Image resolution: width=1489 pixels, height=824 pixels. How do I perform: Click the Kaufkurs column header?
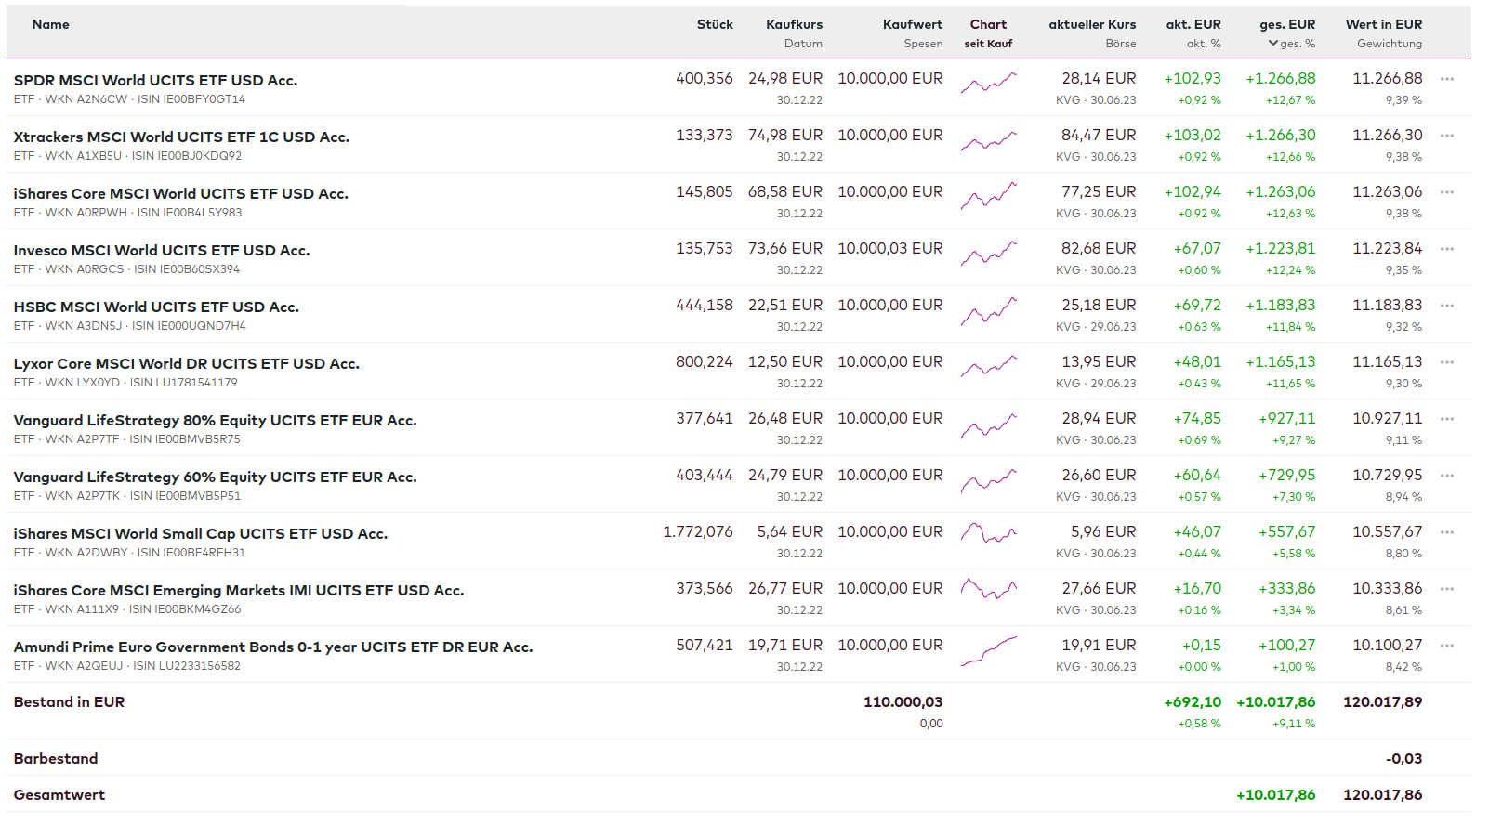(794, 24)
